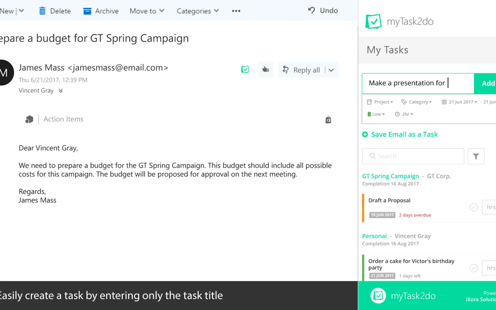Open the Personal project link

click(374, 236)
